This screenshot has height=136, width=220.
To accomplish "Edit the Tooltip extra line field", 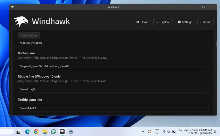I will coord(113,108).
